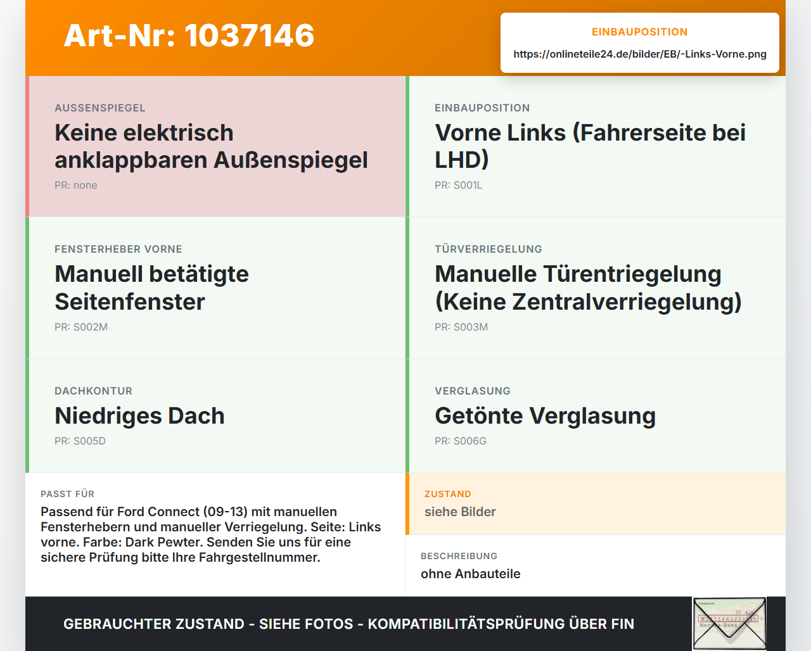The image size is (811, 651).
Task: Open the Links-Vorne.png image URL
Action: [640, 54]
